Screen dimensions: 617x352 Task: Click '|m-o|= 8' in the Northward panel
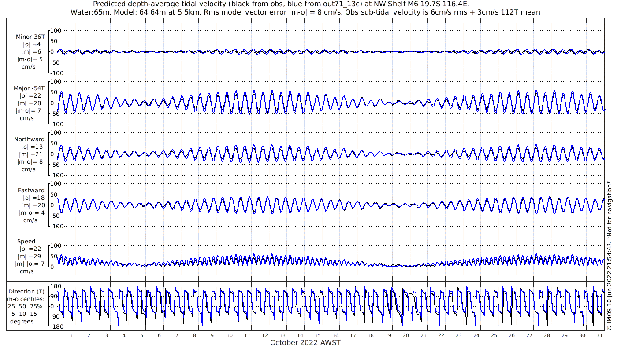click(30, 162)
